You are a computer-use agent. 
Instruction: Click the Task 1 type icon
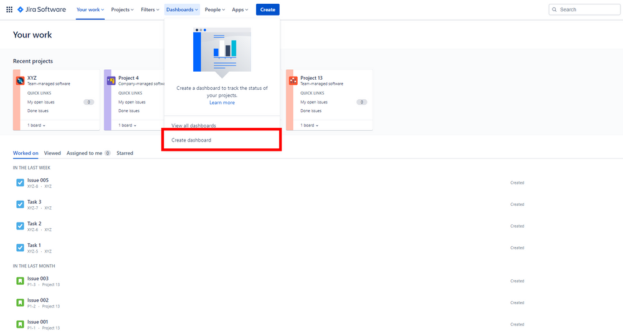point(21,247)
